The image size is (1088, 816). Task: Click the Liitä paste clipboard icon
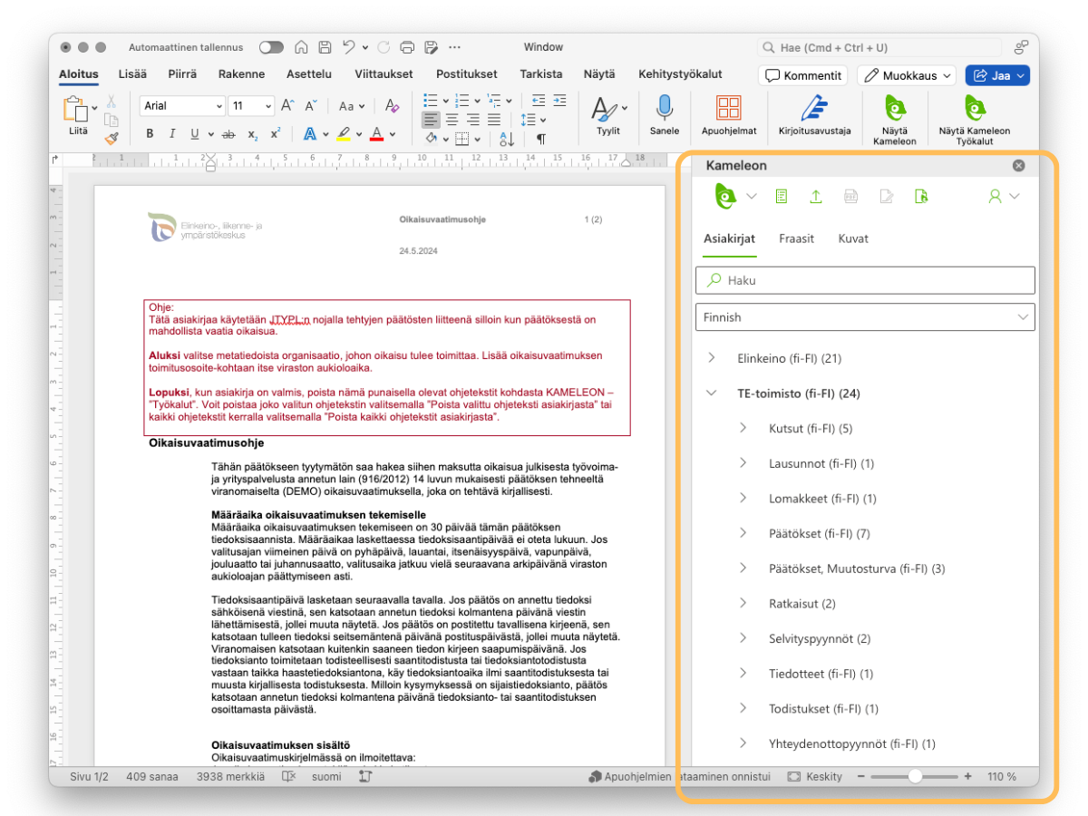pyautogui.click(x=75, y=110)
